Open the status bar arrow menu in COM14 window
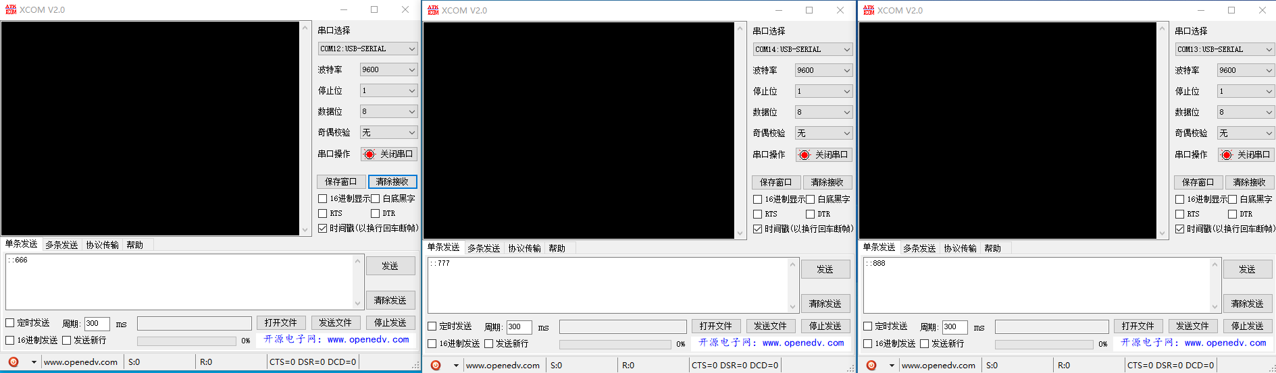This screenshot has width=1276, height=373. pyautogui.click(x=456, y=366)
